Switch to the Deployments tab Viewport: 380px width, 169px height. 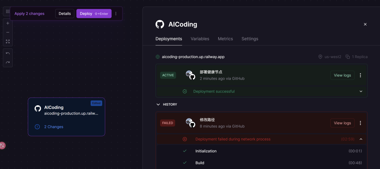tap(169, 39)
